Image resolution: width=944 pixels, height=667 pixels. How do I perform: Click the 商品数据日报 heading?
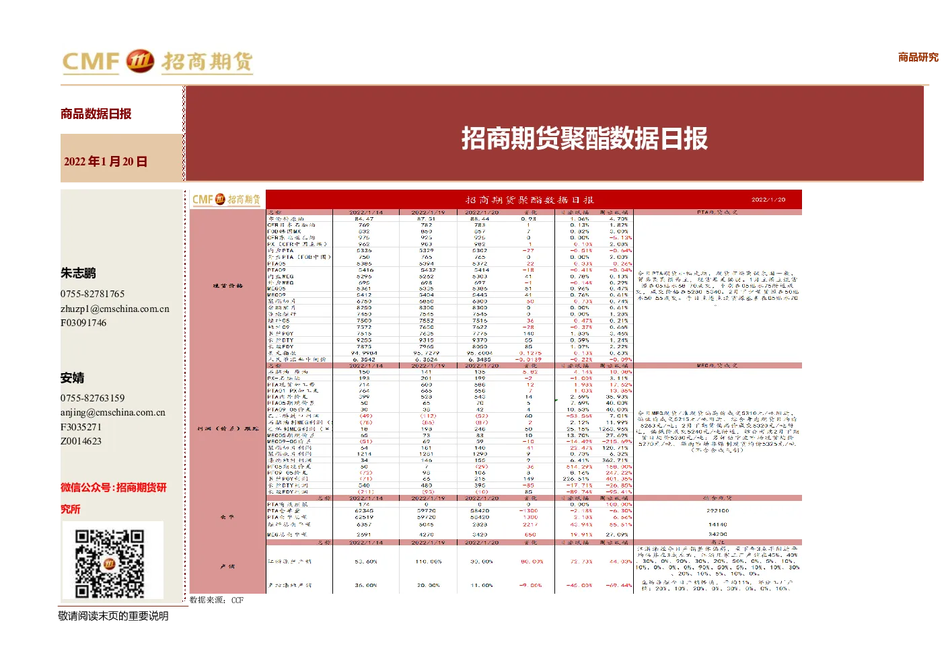pyautogui.click(x=96, y=114)
